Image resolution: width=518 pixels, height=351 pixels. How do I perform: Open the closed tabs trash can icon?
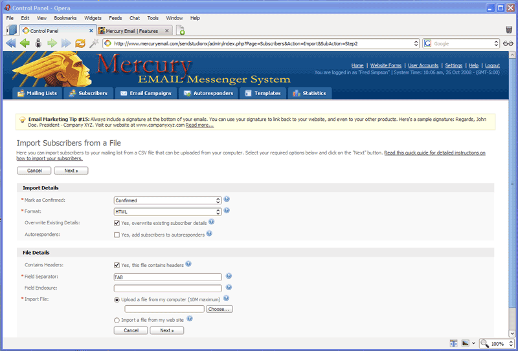[x=509, y=30]
